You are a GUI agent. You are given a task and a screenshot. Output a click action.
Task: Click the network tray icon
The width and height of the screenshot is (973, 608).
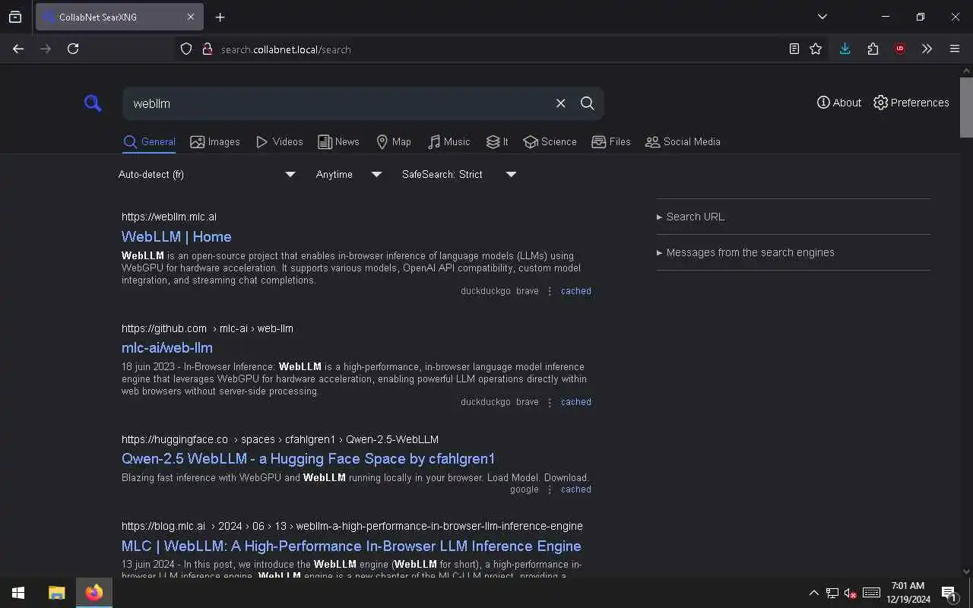[832, 593]
